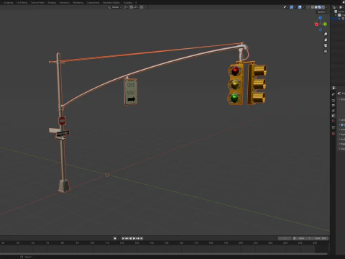
Task: Click the timeline horizontal scrollbar
Action: coord(164,254)
